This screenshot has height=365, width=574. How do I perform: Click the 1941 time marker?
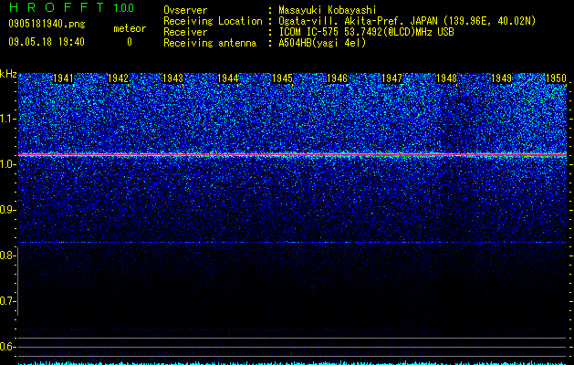coord(63,78)
